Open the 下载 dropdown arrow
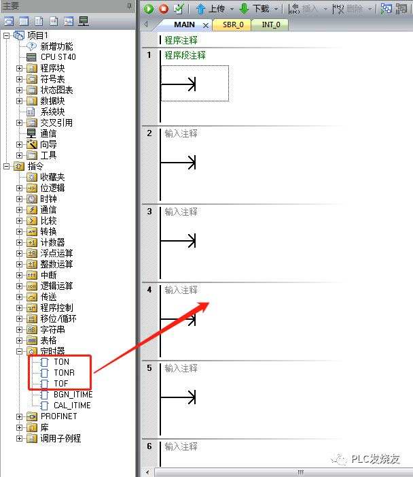Viewport: 413px width, 477px height. pyautogui.click(x=276, y=9)
